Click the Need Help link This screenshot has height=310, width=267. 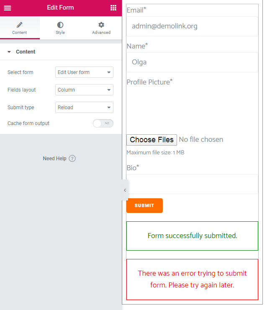[54, 159]
